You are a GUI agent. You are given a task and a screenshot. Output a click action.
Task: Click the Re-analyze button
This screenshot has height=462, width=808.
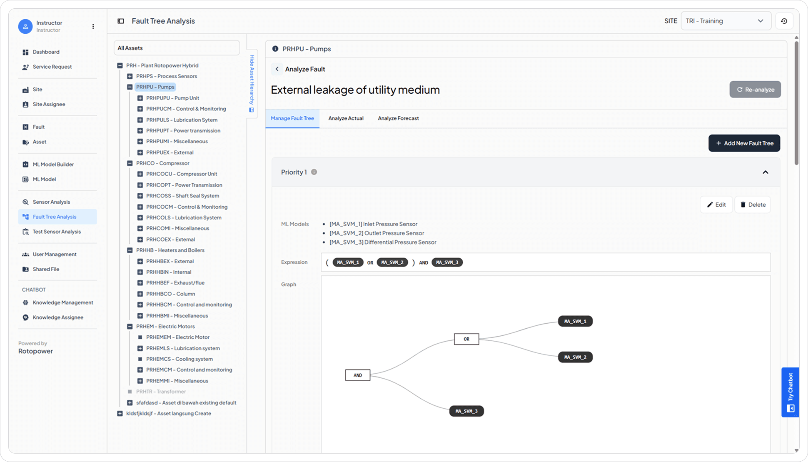[x=755, y=90]
